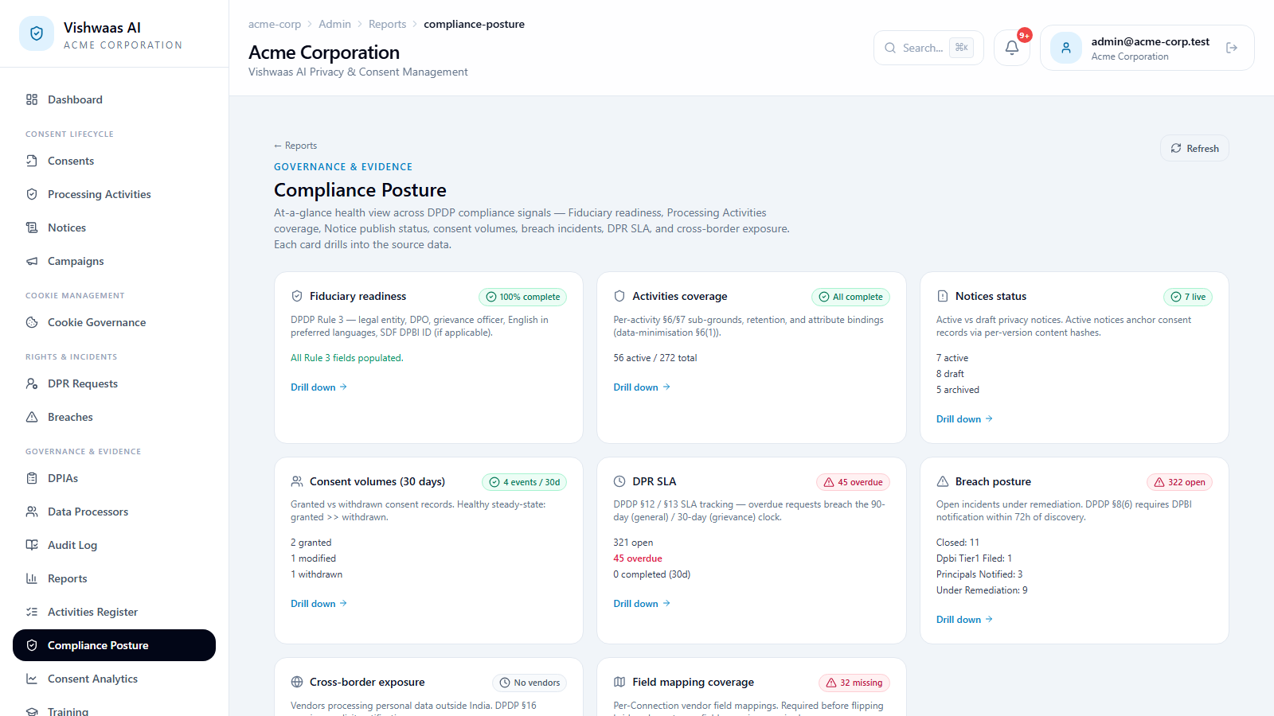
Task: Click the 4 events / 30d badge
Action: tap(524, 482)
